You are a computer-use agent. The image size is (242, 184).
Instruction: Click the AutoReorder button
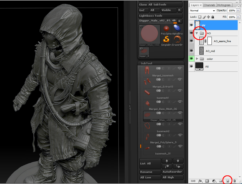(x=172, y=172)
